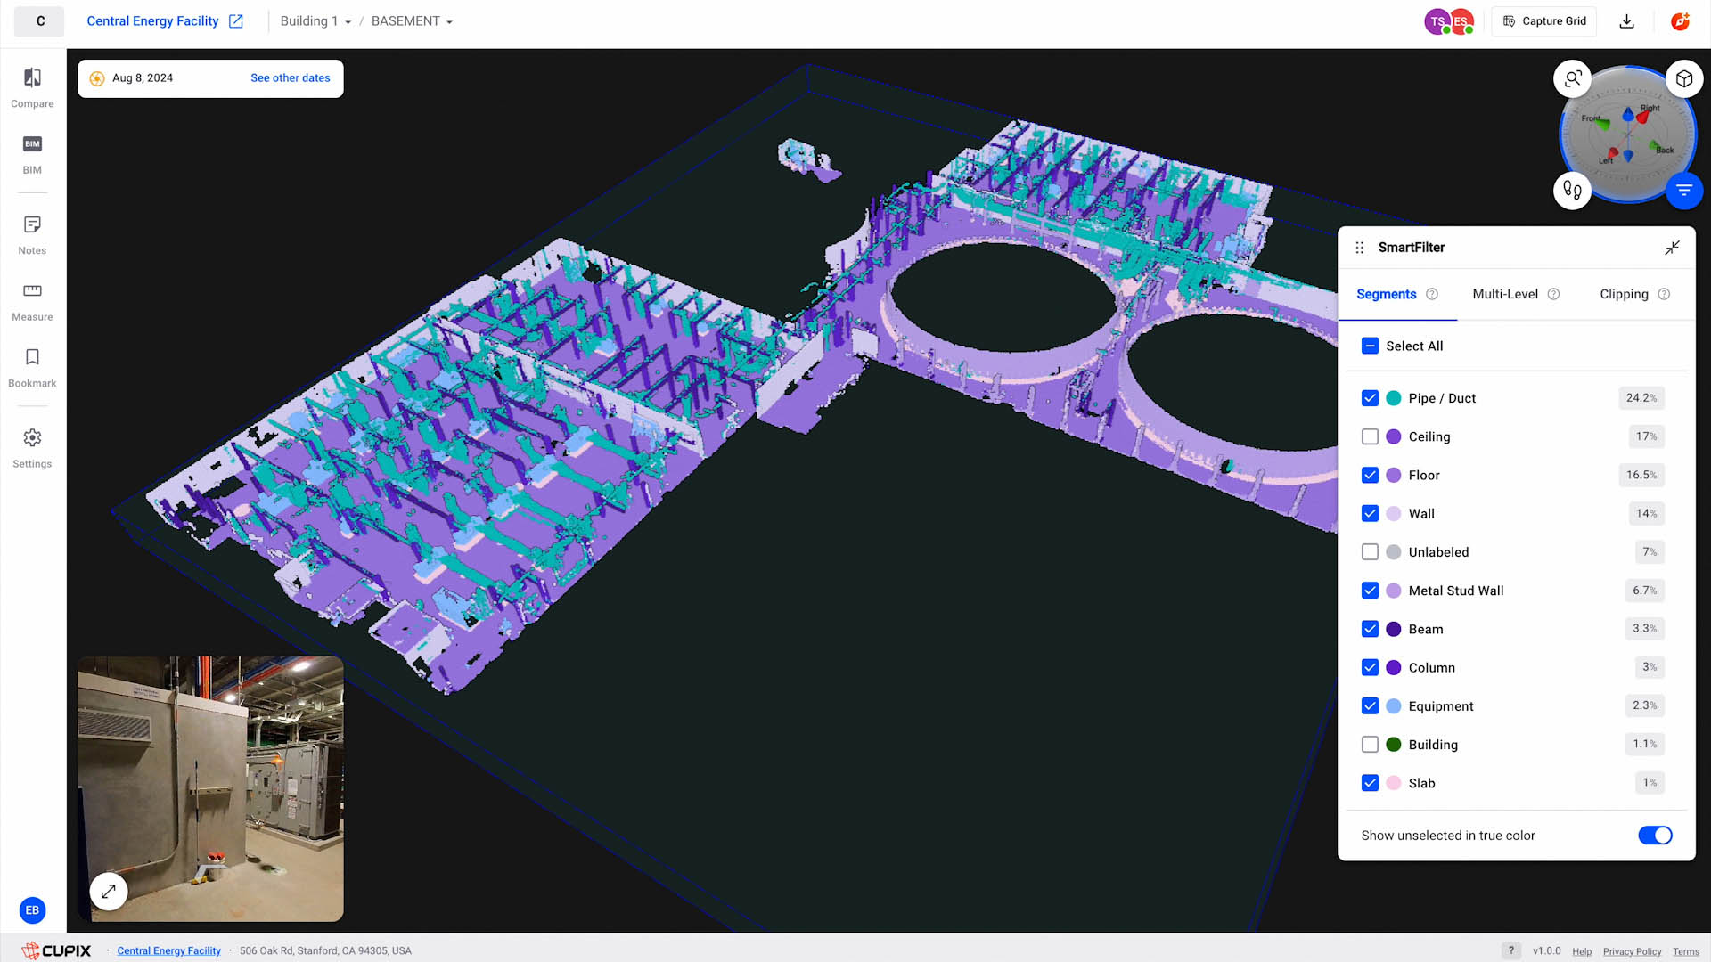Click the Equipment light blue color swatch
Image resolution: width=1711 pixels, height=962 pixels.
pyautogui.click(x=1394, y=705)
